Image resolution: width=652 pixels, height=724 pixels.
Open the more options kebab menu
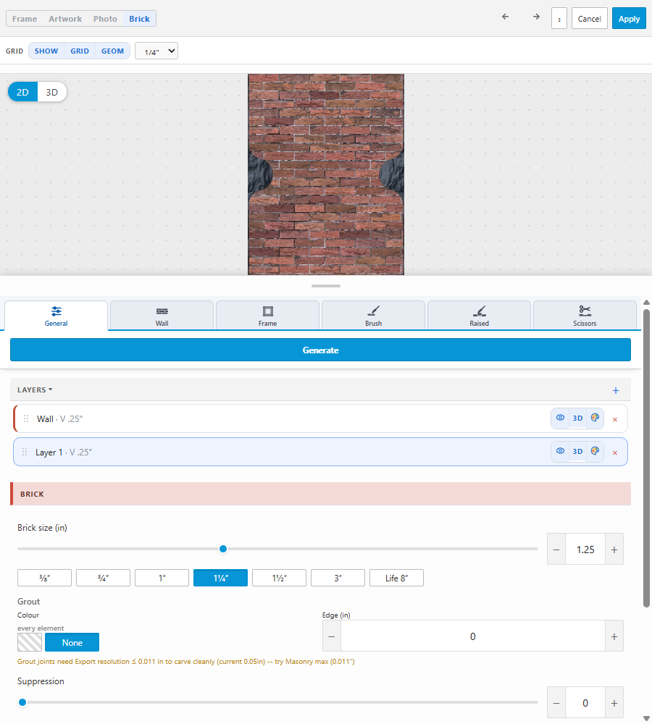(559, 19)
